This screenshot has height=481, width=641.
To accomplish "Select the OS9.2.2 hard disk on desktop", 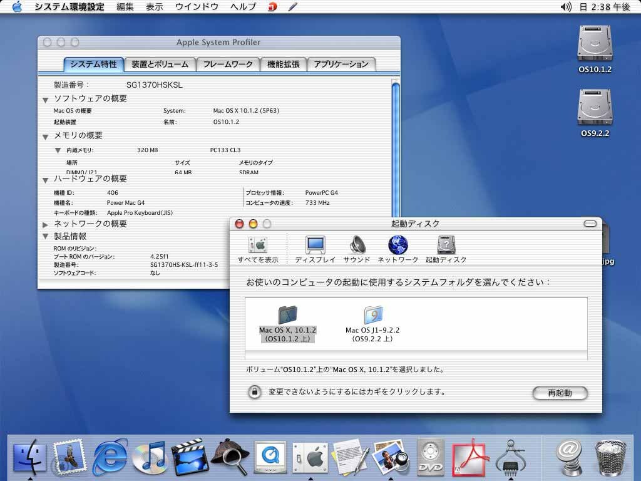I will 595,113.
